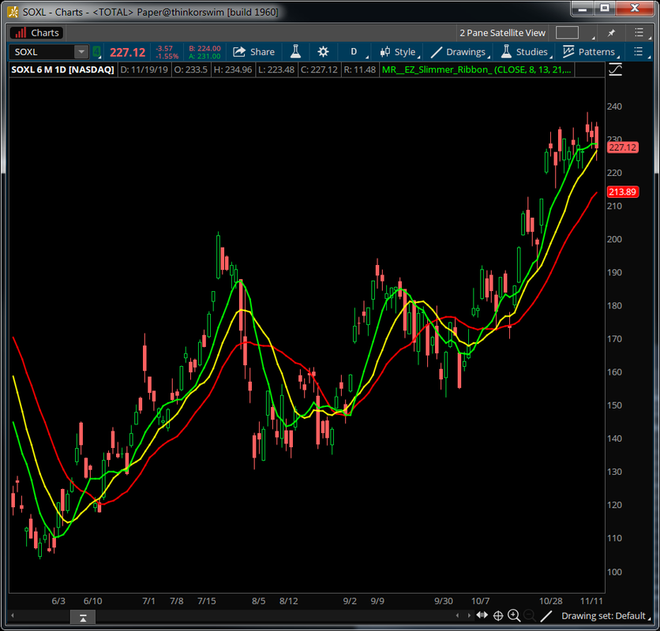Open the Style menu
The width and height of the screenshot is (660, 631).
[399, 52]
